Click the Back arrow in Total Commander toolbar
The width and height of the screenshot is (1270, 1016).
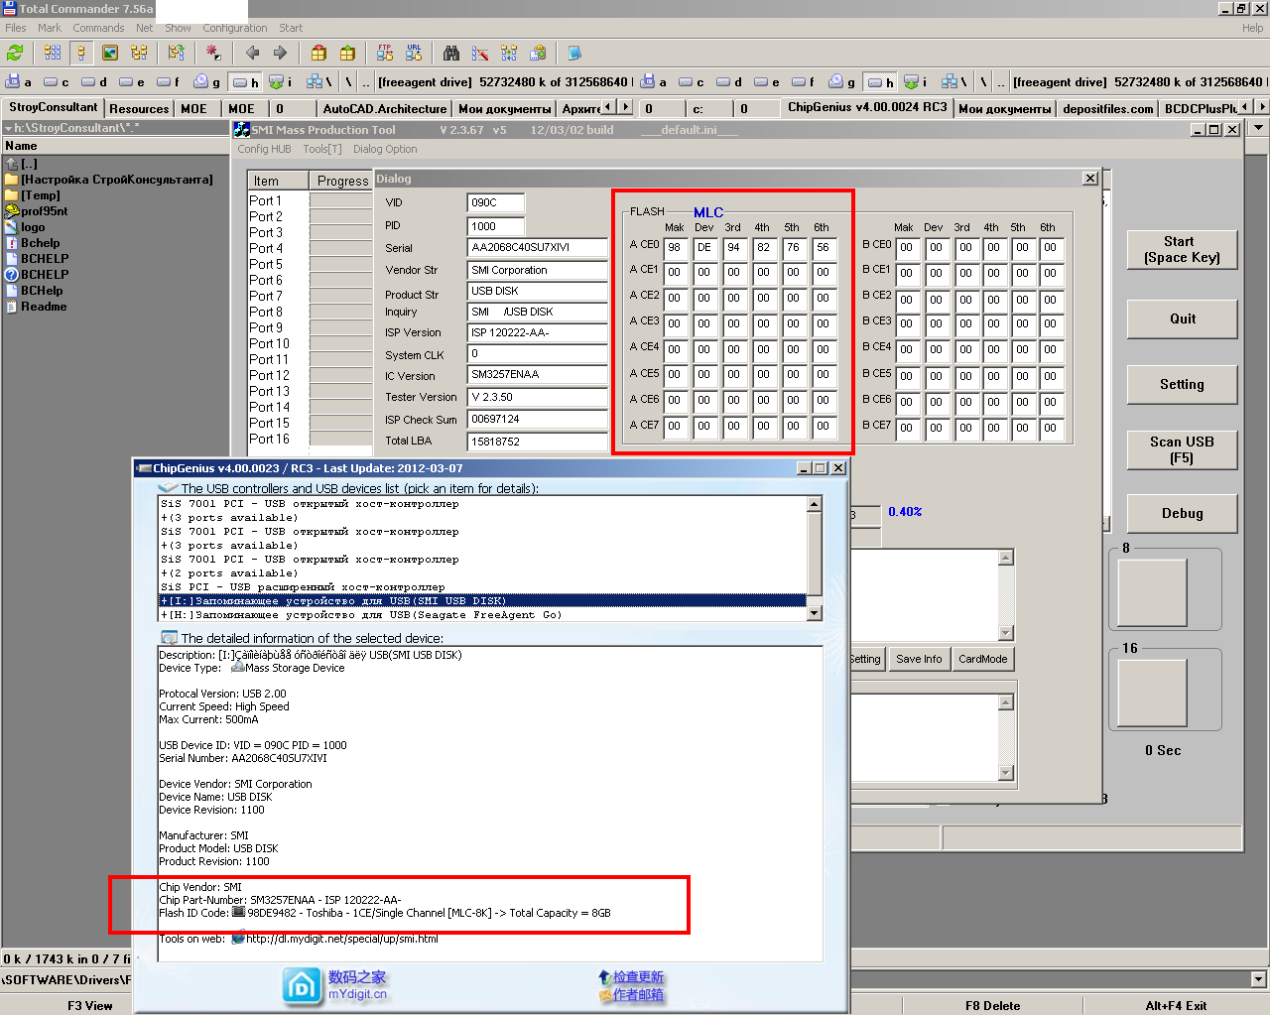(252, 53)
